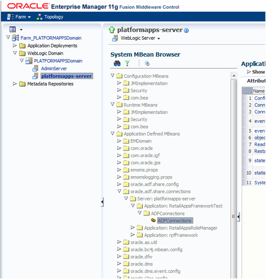This screenshot has height=279, width=266.
Task: Click the AdminServer server icon
Action: tap(35, 68)
